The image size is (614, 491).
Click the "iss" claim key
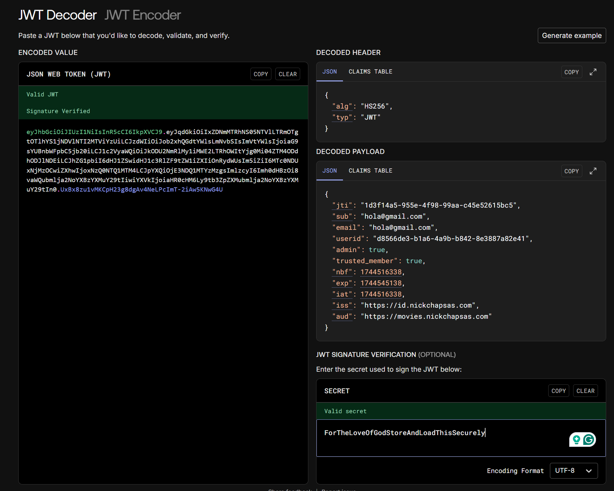(342, 305)
